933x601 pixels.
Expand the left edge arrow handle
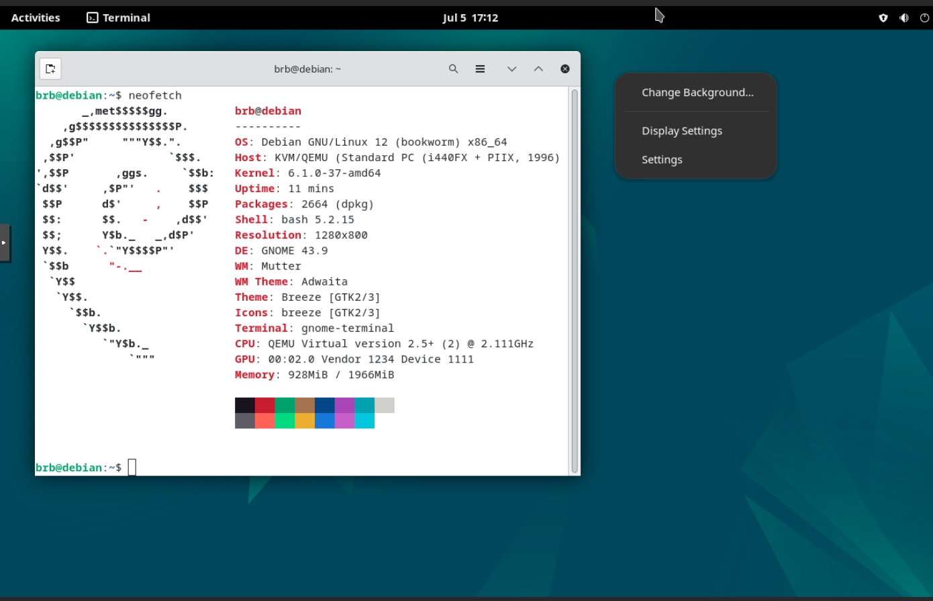tap(4, 242)
